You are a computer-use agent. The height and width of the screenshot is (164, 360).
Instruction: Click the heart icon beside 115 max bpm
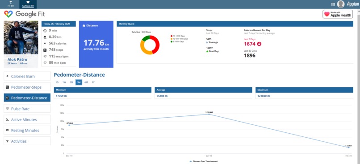pyautogui.click(x=45, y=56)
